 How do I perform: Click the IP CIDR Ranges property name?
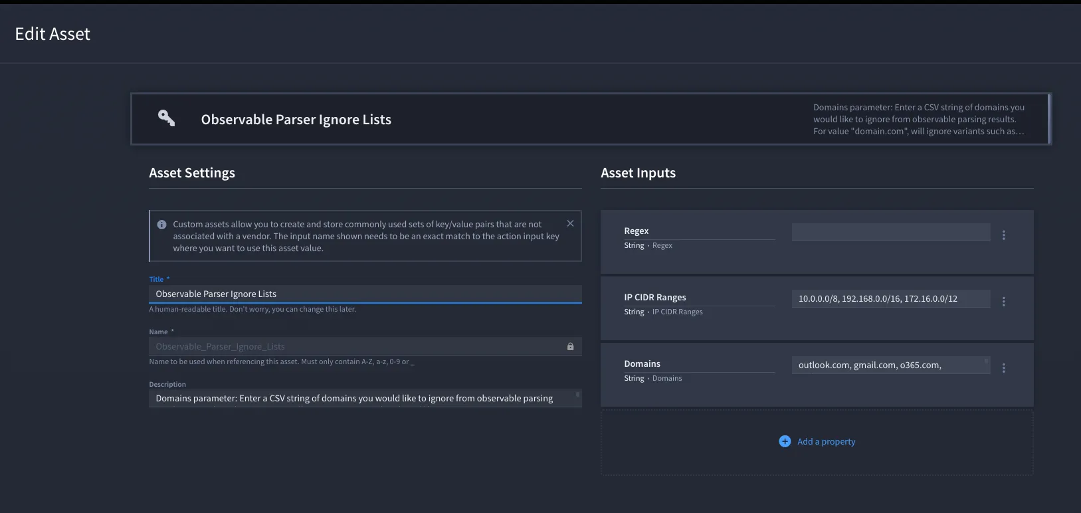pyautogui.click(x=655, y=297)
